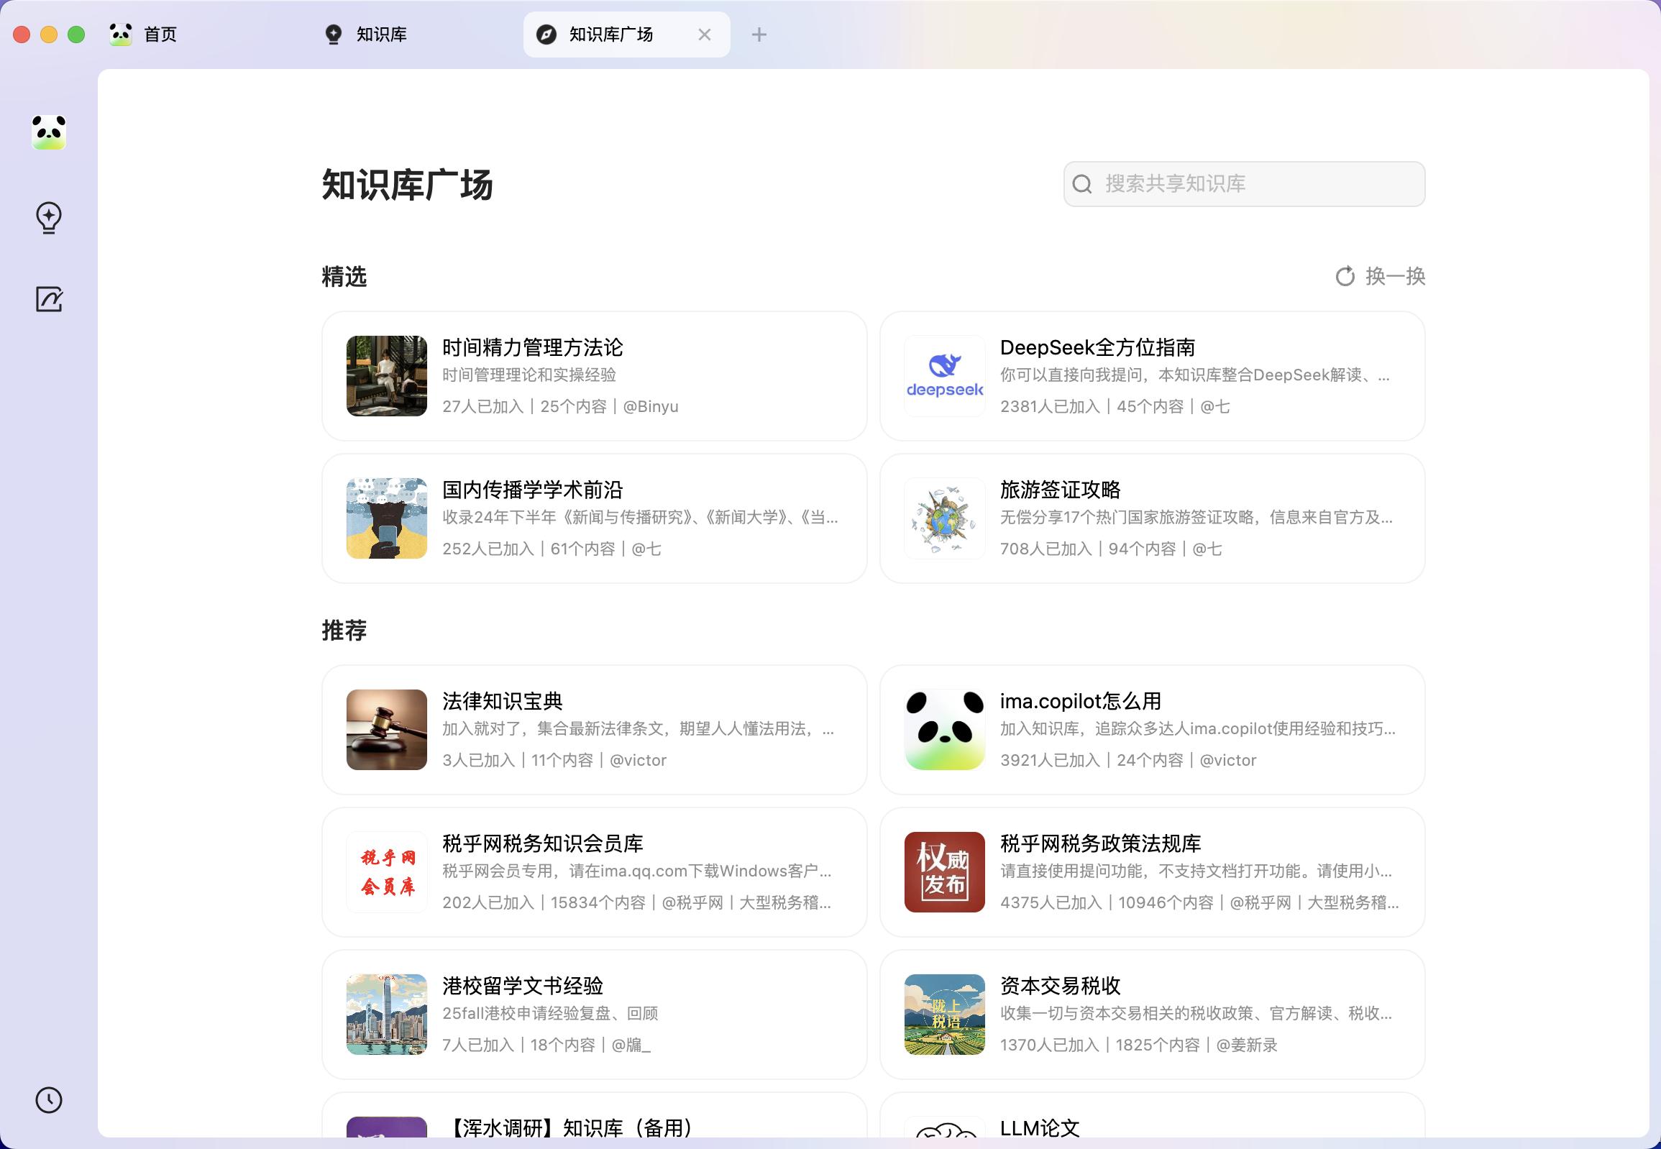Open the 旅游签证攻略 card
This screenshot has height=1149, width=1661.
[1152, 518]
